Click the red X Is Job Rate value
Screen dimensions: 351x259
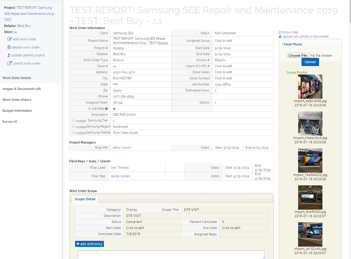pos(114,109)
